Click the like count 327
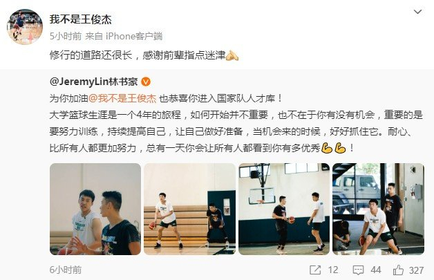Viewport: 434px width, 280px height. point(416,270)
